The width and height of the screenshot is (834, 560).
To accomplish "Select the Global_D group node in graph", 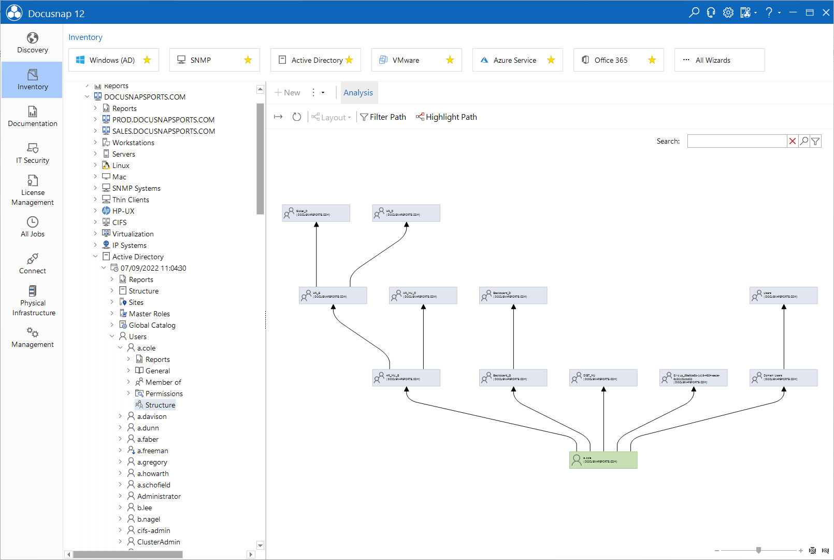I will click(x=316, y=213).
